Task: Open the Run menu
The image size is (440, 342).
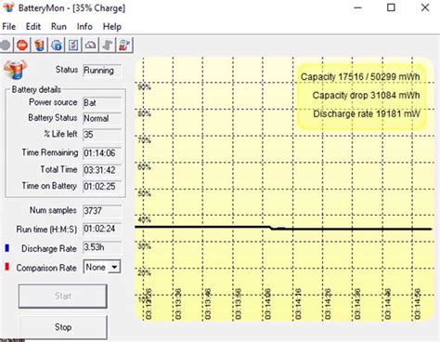Action: pos(58,27)
